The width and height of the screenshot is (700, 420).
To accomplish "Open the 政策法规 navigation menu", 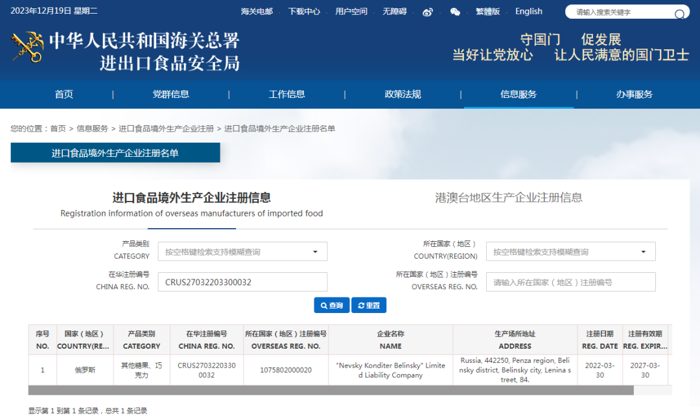I will tap(402, 94).
